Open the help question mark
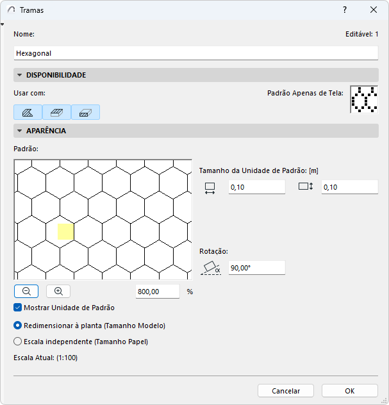 pyautogui.click(x=345, y=10)
